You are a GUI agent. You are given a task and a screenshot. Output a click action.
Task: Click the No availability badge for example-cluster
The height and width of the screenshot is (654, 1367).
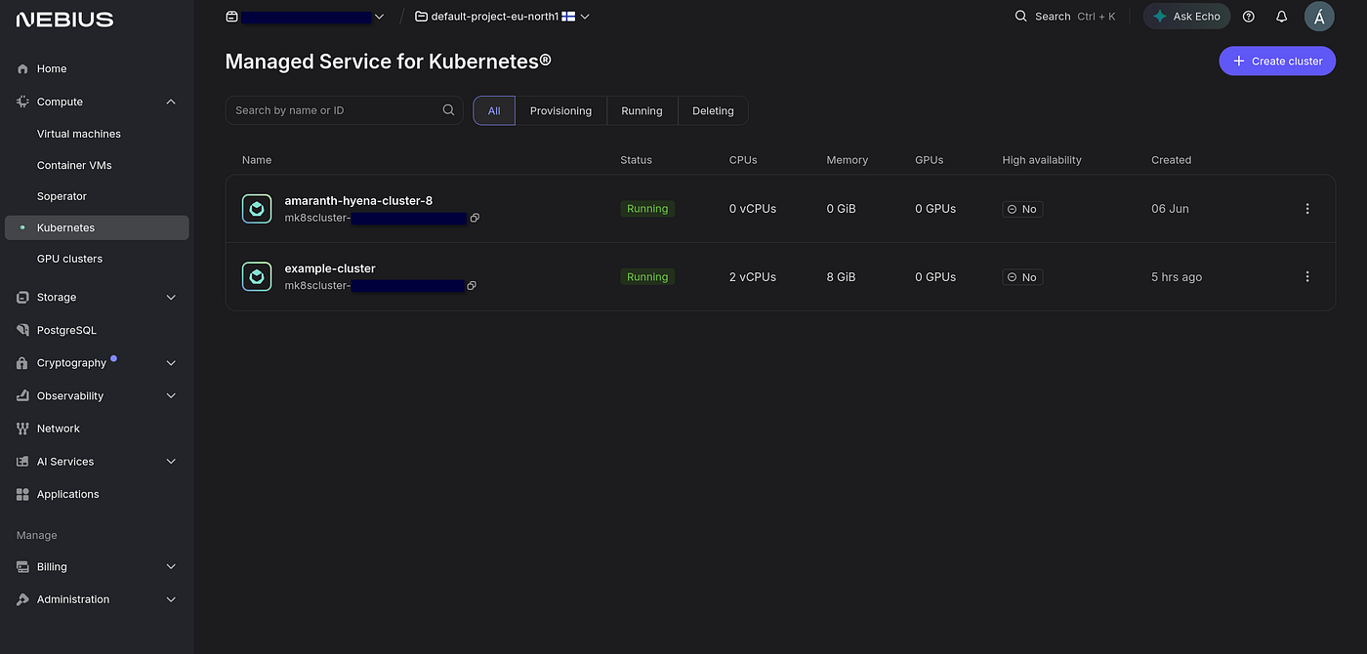pos(1022,277)
